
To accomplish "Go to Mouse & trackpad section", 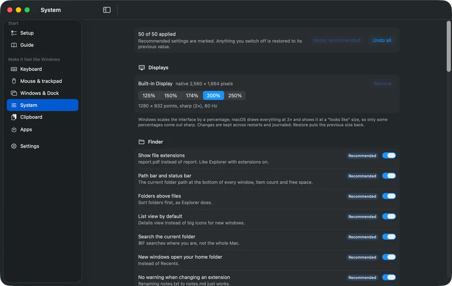I will (42, 81).
